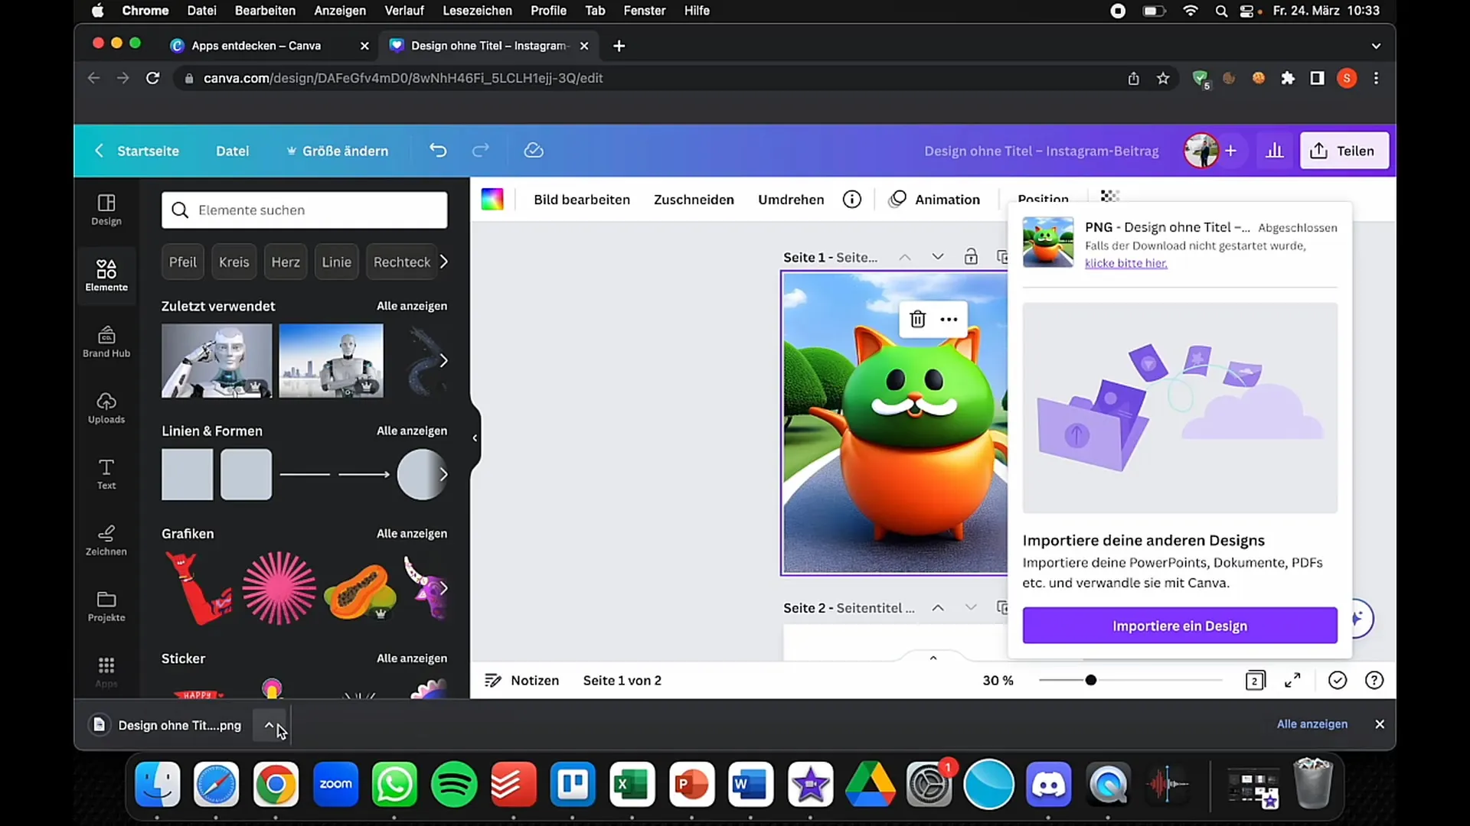
Task: Enter fullscreen presentation mode
Action: pyautogui.click(x=1293, y=681)
